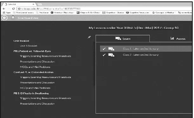Open a new browser tab
This screenshot has width=194, height=118.
(40, 4)
